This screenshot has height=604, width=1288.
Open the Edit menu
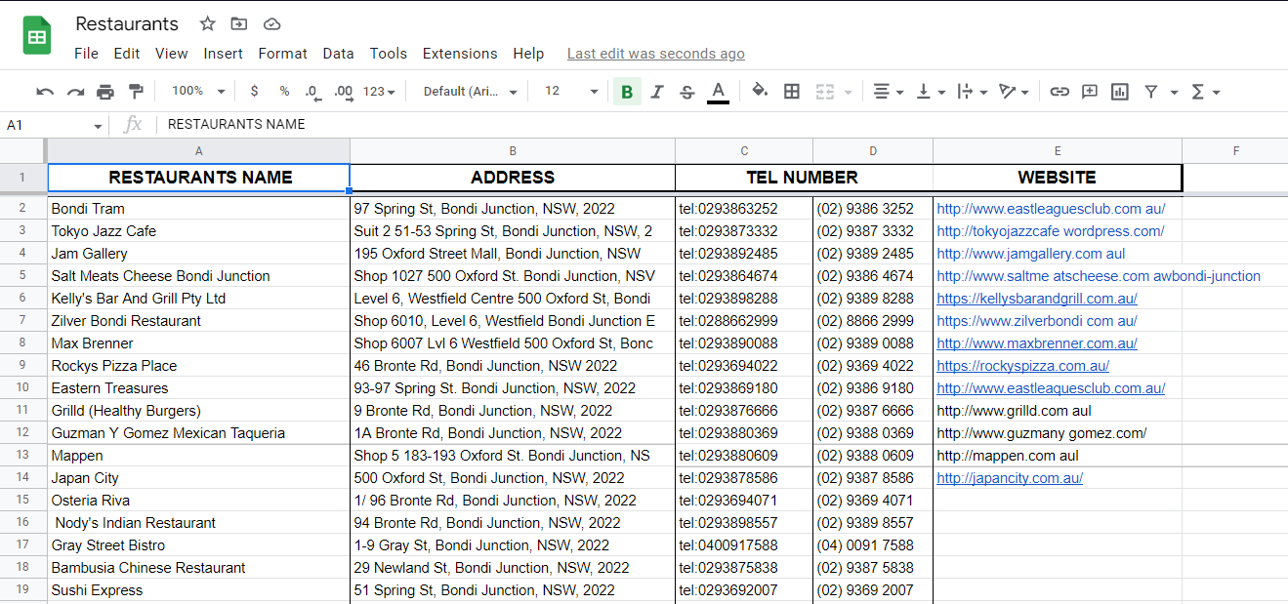[127, 54]
